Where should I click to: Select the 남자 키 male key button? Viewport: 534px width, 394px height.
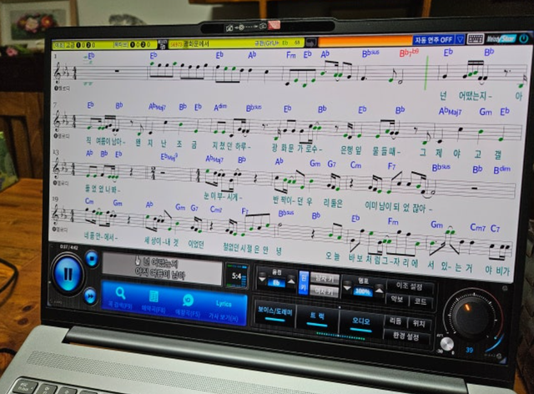[x=325, y=279]
